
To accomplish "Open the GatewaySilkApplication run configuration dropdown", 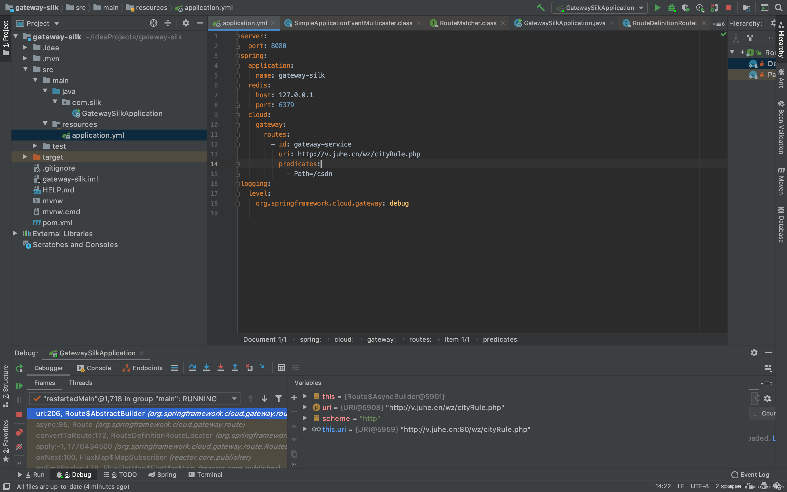I will tap(599, 7).
